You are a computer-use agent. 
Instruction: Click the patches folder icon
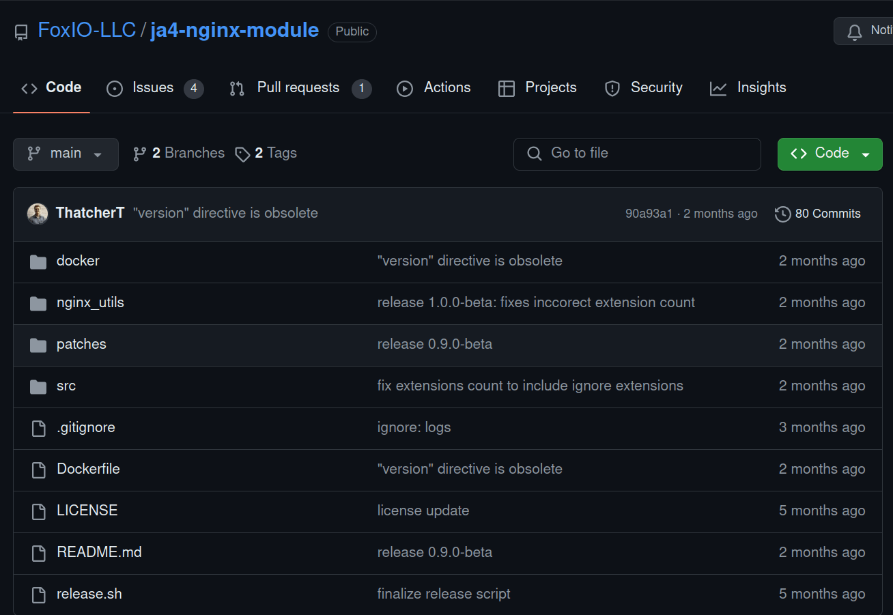point(38,345)
